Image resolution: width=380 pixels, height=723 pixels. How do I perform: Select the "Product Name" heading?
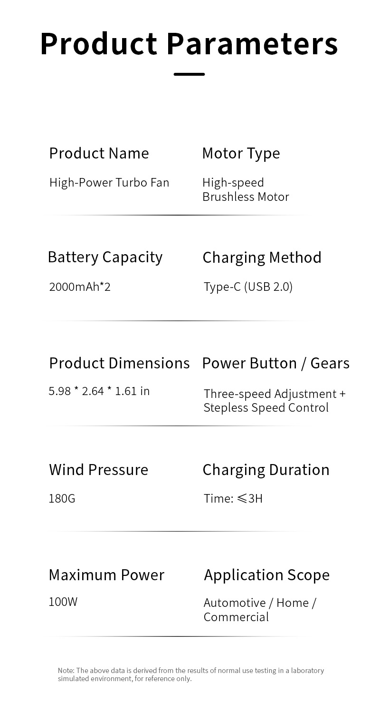point(99,153)
